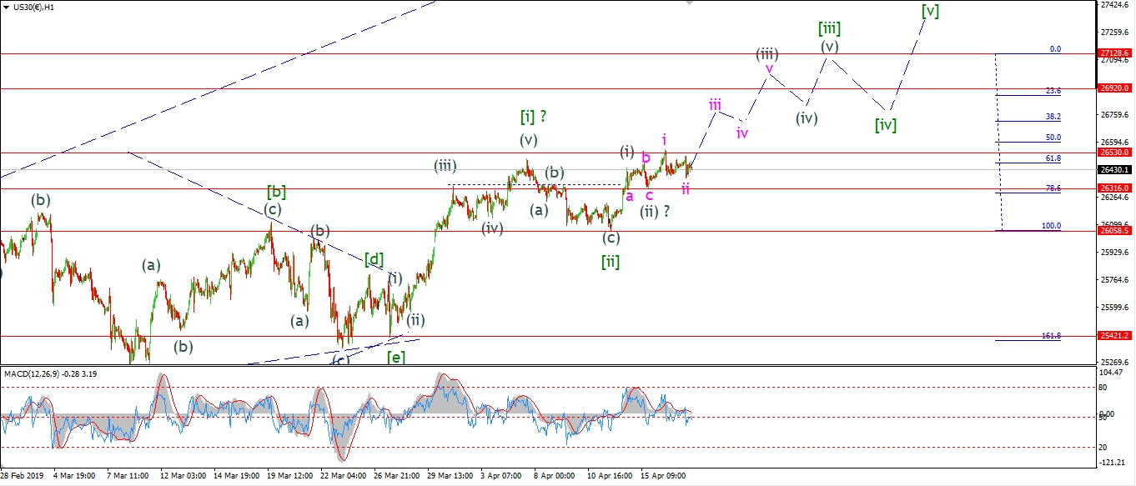The height and width of the screenshot is (486, 1136).
Task: Click the green [iii] wave label
Action: tap(828, 28)
